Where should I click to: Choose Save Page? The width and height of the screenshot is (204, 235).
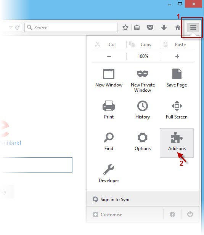click(177, 78)
